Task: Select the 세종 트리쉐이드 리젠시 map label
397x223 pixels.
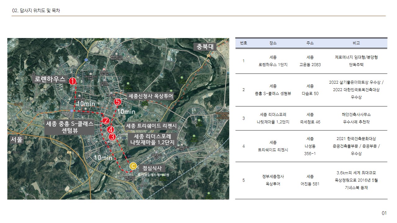Action: click(x=151, y=126)
